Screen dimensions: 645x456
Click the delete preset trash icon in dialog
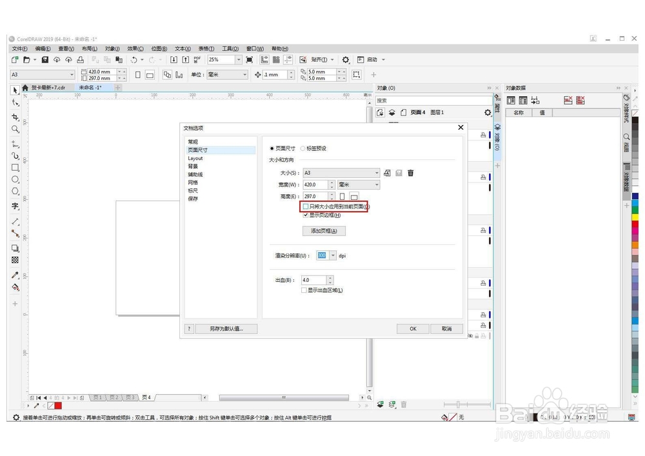[x=410, y=173]
